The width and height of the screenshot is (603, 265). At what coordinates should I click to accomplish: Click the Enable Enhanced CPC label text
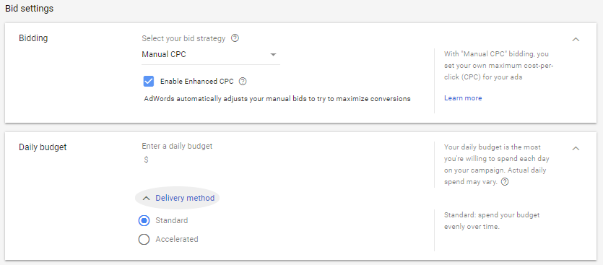coord(197,82)
